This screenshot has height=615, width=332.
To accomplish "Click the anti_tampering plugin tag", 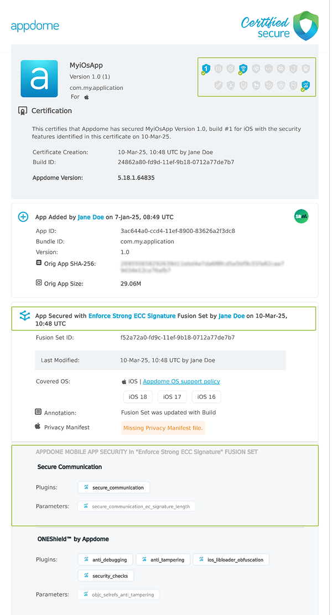I will (x=163, y=560).
